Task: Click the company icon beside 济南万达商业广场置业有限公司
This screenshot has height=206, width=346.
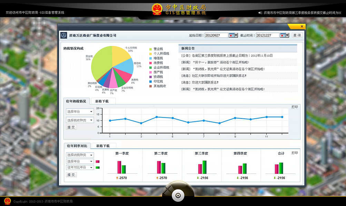Action: pyautogui.click(x=64, y=35)
